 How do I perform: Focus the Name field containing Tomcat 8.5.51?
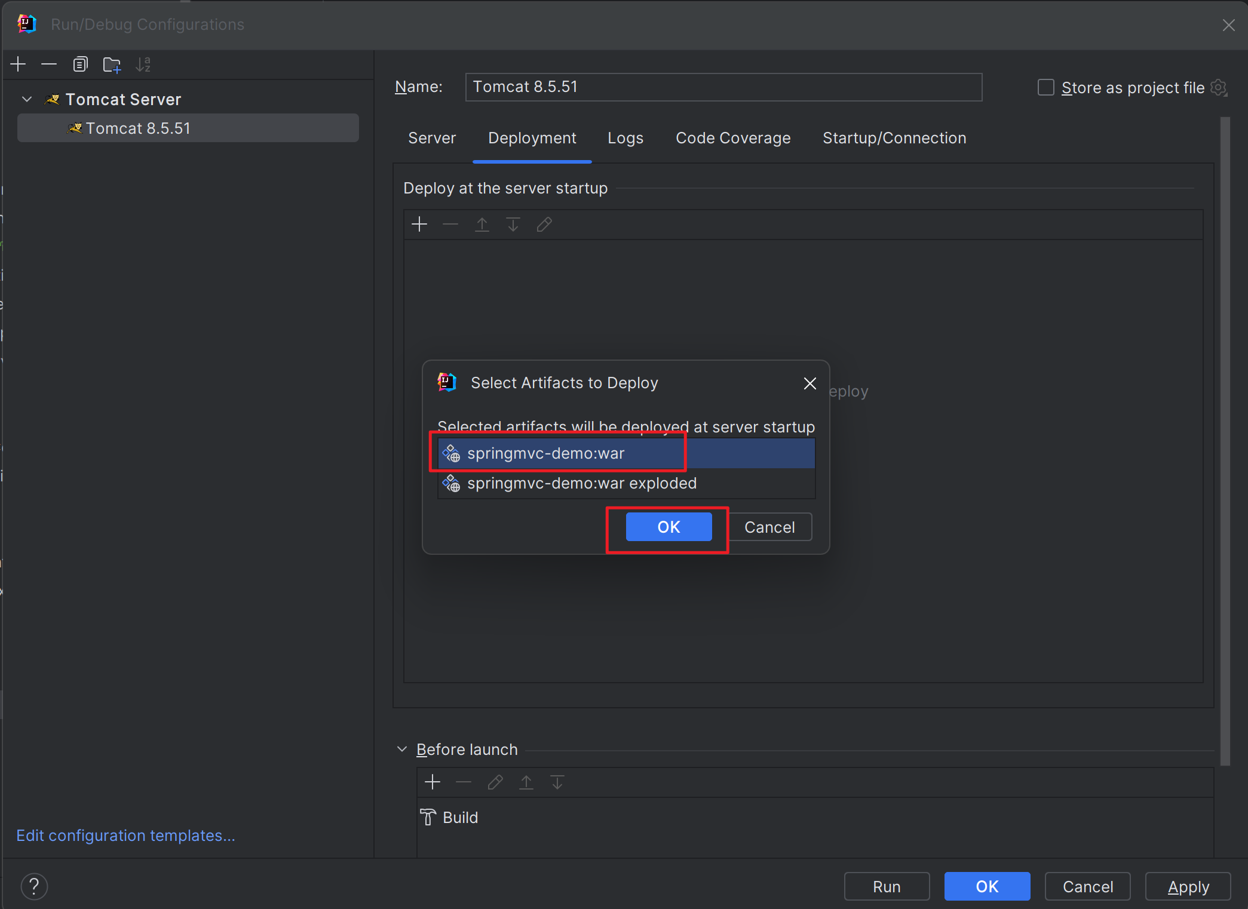(x=723, y=87)
